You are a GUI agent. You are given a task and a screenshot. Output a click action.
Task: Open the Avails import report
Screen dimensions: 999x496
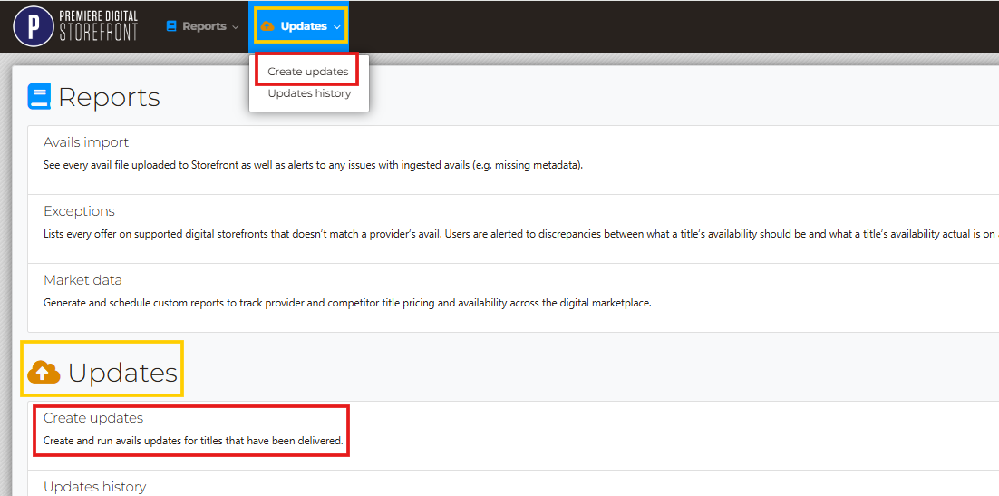(x=86, y=142)
